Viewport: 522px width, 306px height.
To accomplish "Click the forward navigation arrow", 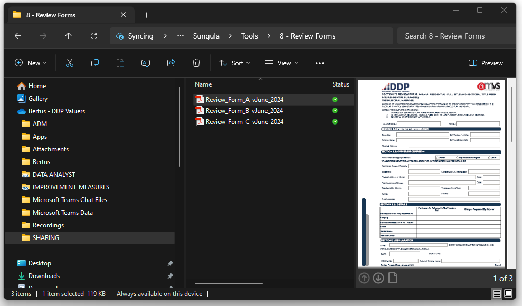I will click(43, 36).
